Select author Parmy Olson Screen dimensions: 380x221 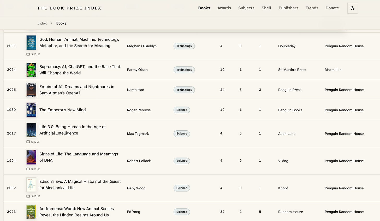point(137,70)
